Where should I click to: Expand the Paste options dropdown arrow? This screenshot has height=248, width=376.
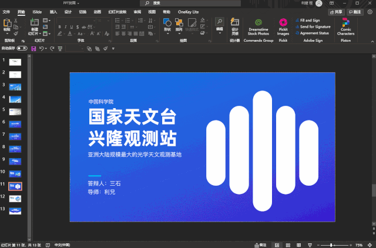(7, 33)
